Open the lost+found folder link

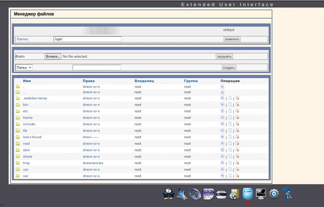pos(32,137)
